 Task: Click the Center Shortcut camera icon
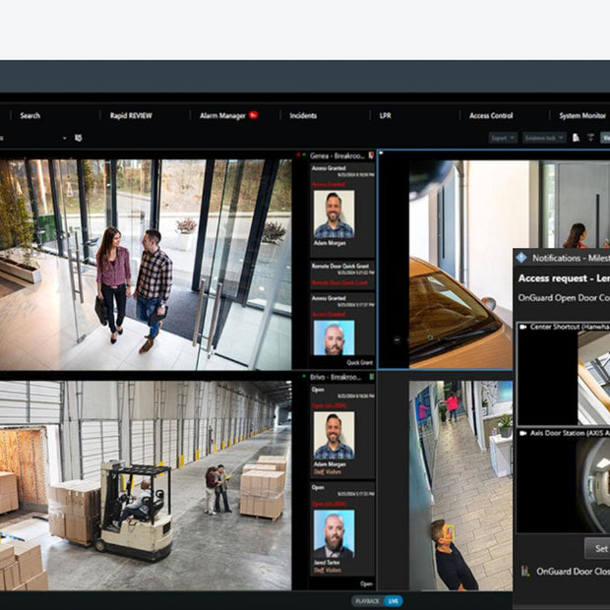click(x=523, y=327)
